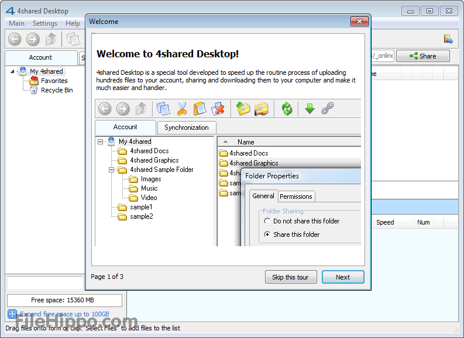This screenshot has height=338, width=464.
Task: Switch to Account tab in main window
Action: [41, 58]
